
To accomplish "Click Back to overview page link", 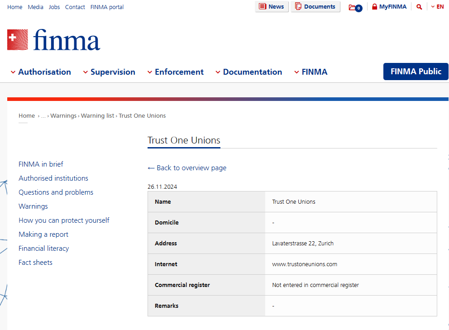I will pos(187,168).
